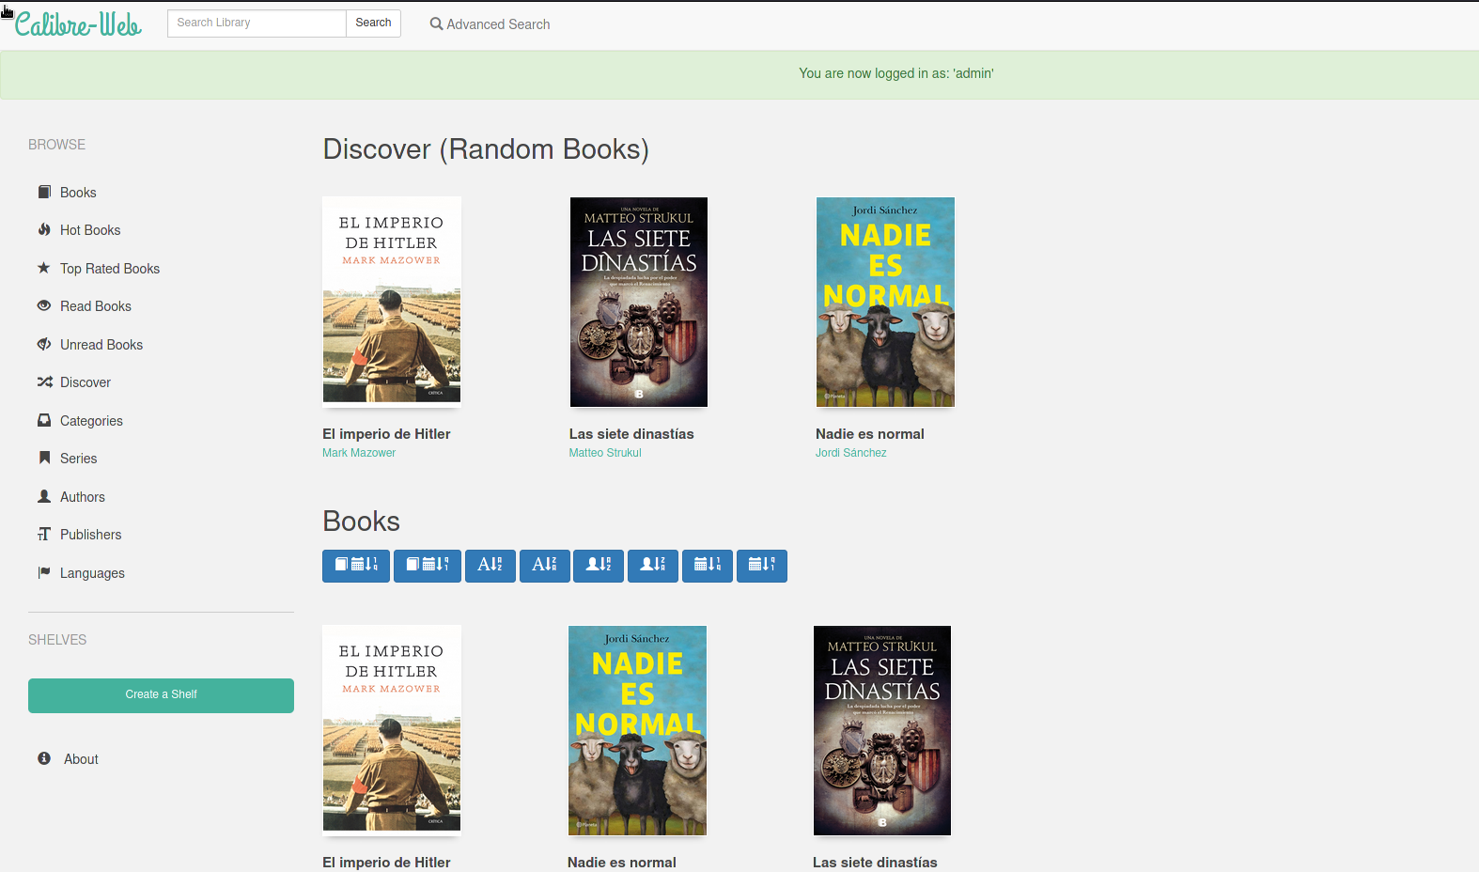
Task: Click the Calibre-Web logo
Action: [x=79, y=24]
